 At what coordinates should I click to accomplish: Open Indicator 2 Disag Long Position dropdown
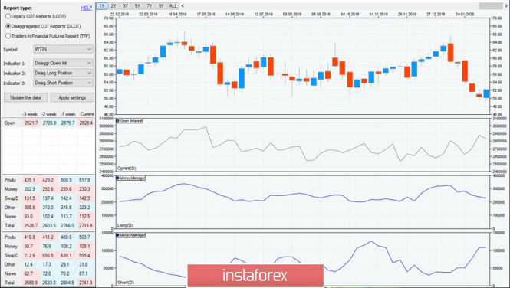63,73
